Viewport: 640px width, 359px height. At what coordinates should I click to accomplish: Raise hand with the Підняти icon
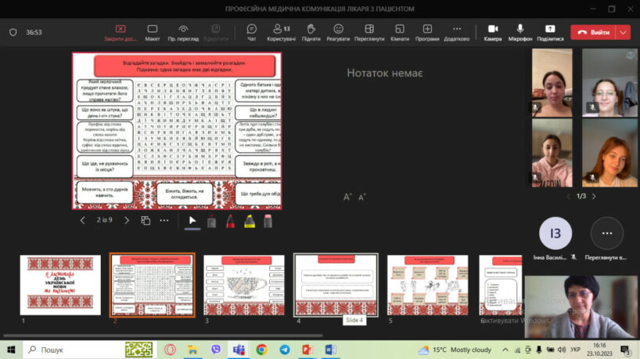pyautogui.click(x=311, y=32)
